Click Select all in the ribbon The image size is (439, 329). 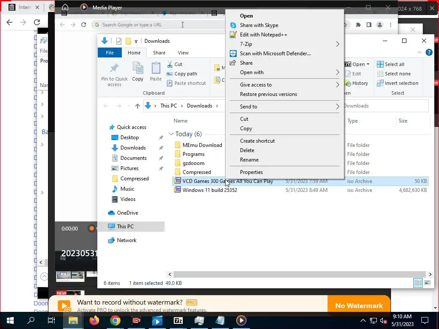(391, 64)
